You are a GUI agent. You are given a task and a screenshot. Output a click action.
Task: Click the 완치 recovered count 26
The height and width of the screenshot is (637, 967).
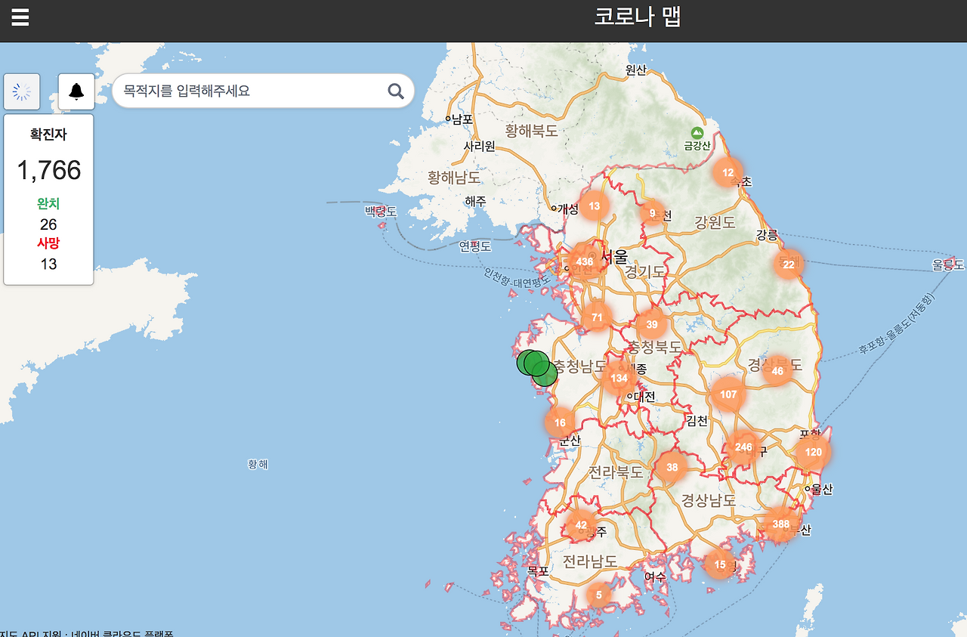pos(48,224)
